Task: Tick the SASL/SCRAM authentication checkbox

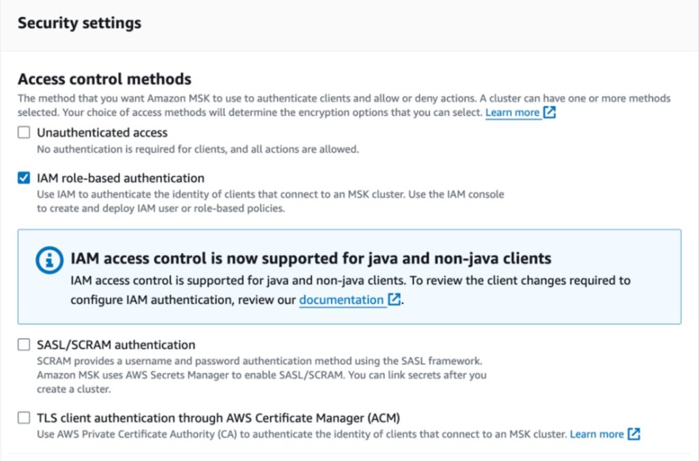Action: point(24,344)
